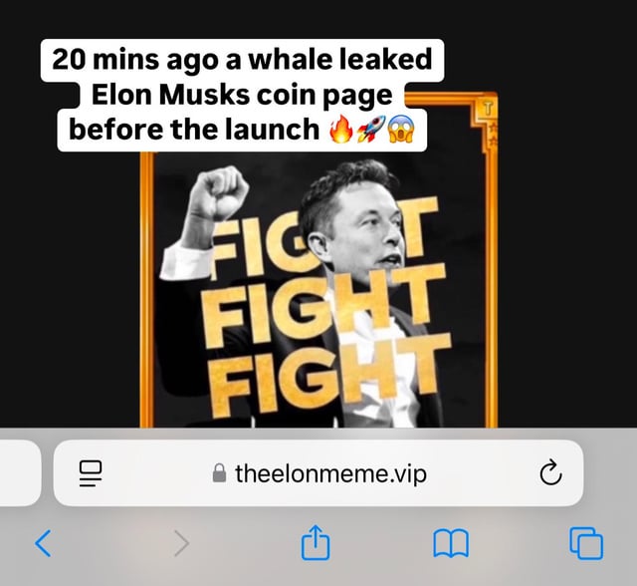
Task: Open the Safari share sheet icon
Action: 316,542
